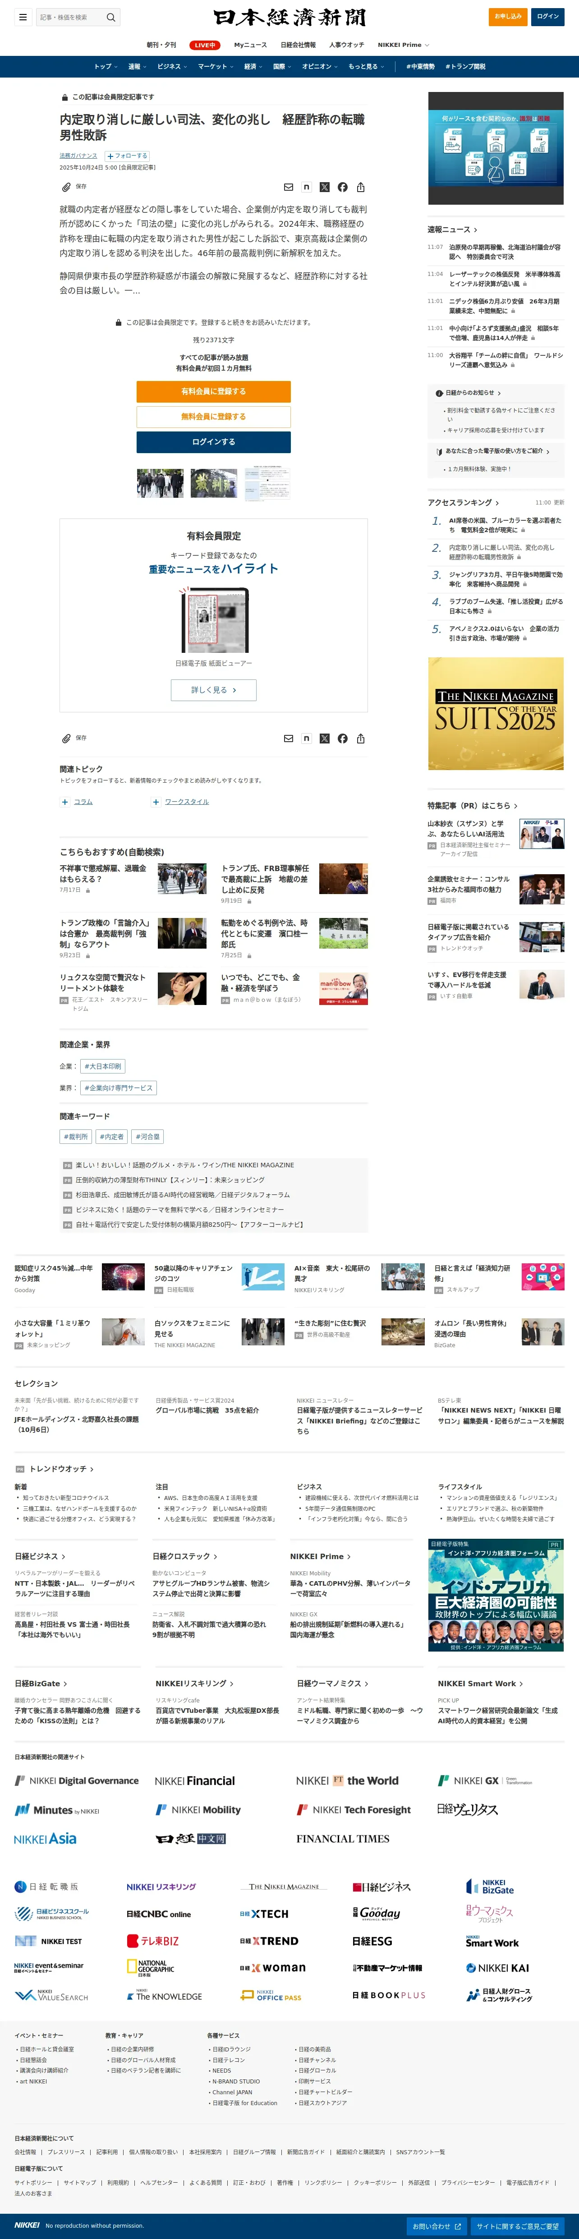Expand the 経済 navigation dropdown
Image resolution: width=579 pixels, height=2239 pixels.
[253, 67]
